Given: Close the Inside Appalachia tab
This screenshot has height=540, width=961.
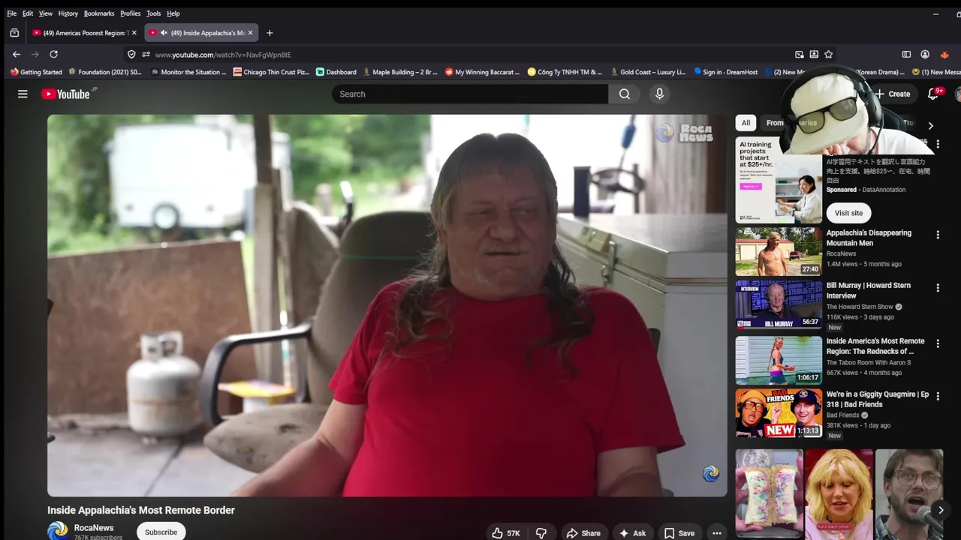Looking at the screenshot, I should (250, 33).
